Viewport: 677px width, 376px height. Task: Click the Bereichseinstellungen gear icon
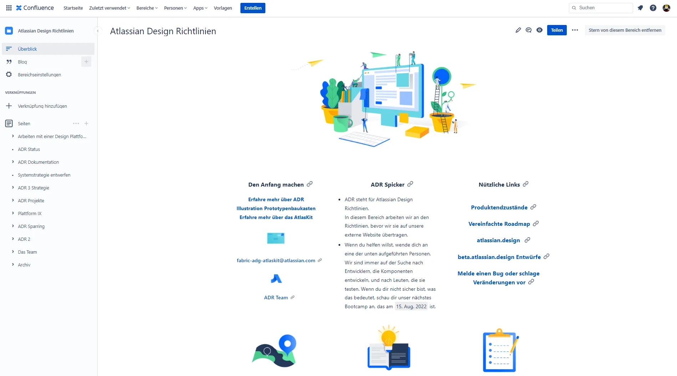(9, 75)
